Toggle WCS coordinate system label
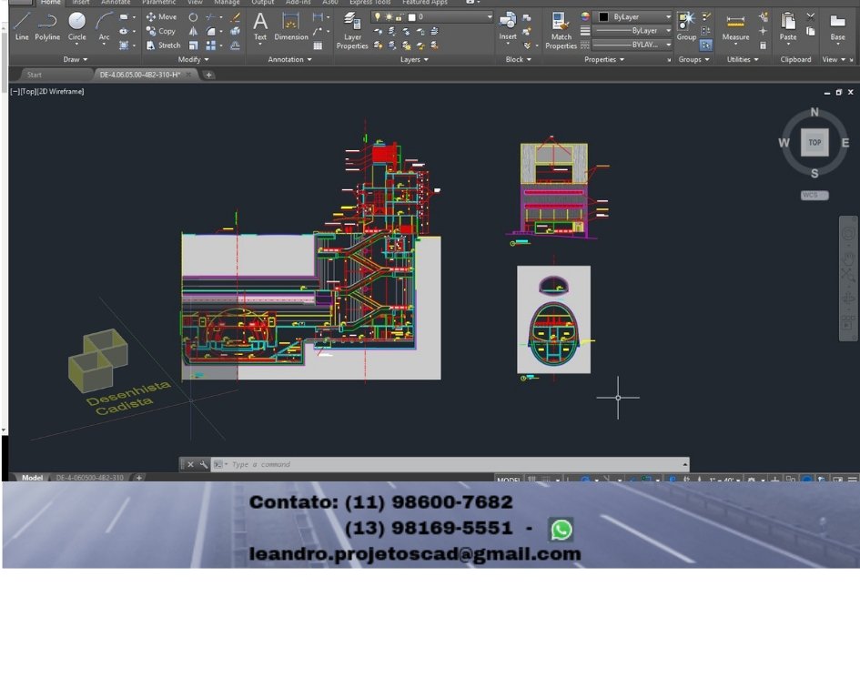The height and width of the screenshot is (688, 860). coord(814,195)
